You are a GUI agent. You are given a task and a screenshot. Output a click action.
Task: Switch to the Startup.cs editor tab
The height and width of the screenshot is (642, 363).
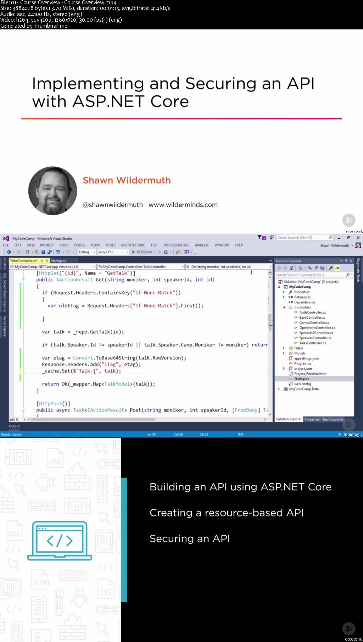point(58,261)
